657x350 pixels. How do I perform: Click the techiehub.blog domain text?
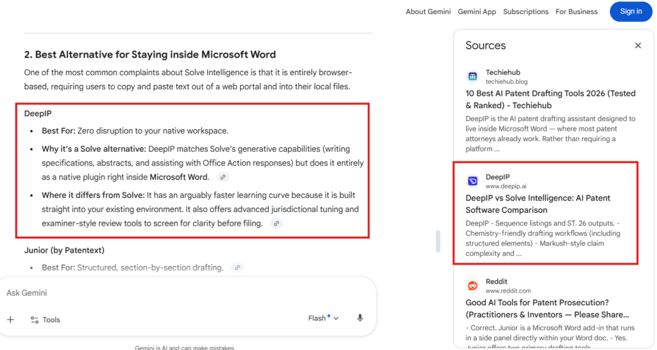click(x=506, y=81)
